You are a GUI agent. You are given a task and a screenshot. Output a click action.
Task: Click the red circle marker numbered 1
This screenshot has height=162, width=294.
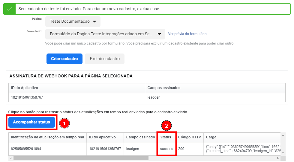point(64,123)
